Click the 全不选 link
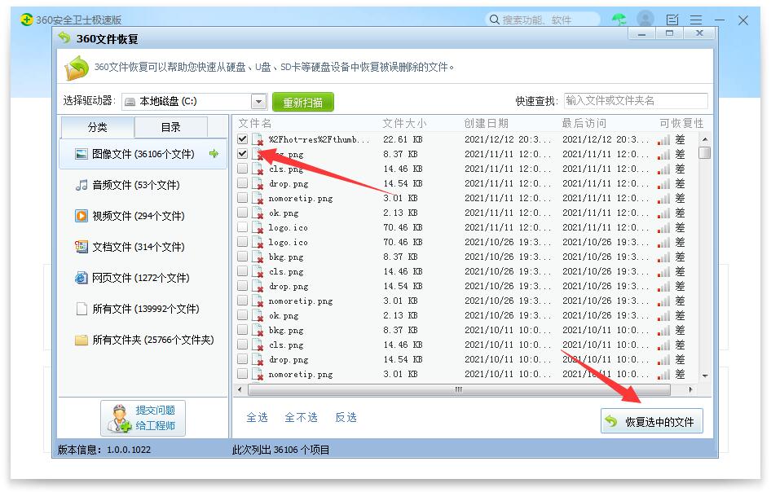771x492 pixels. click(x=301, y=417)
